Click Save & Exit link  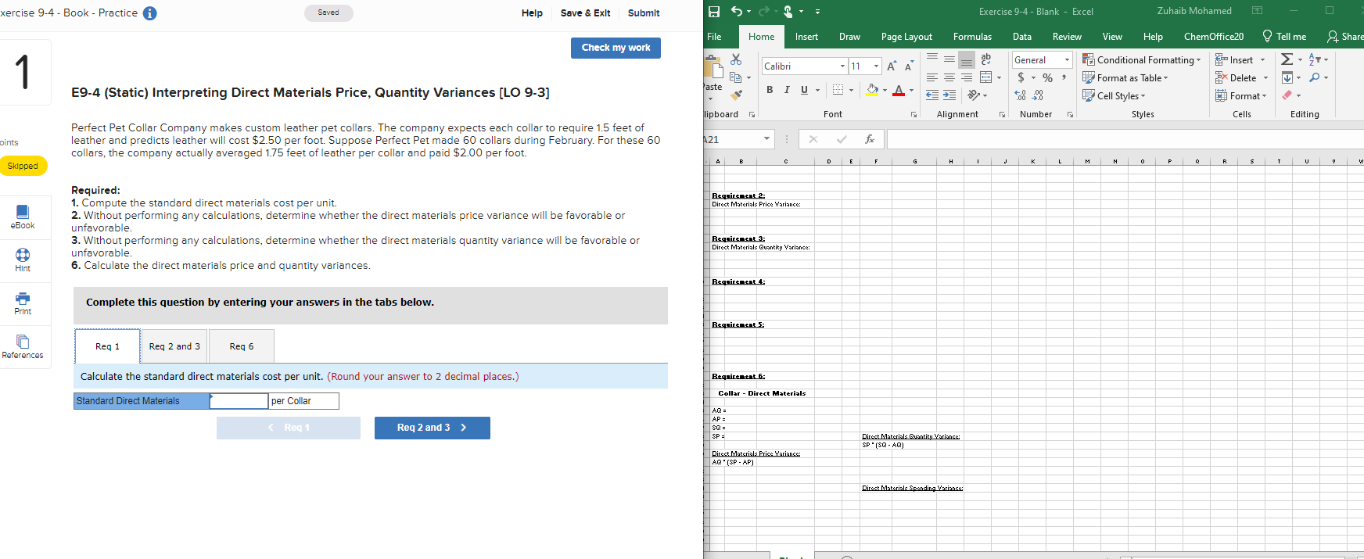point(585,13)
